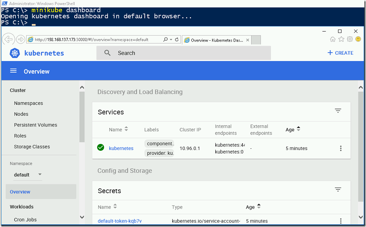Open Namespaces in the sidebar
The width and height of the screenshot is (366, 227).
click(28, 103)
